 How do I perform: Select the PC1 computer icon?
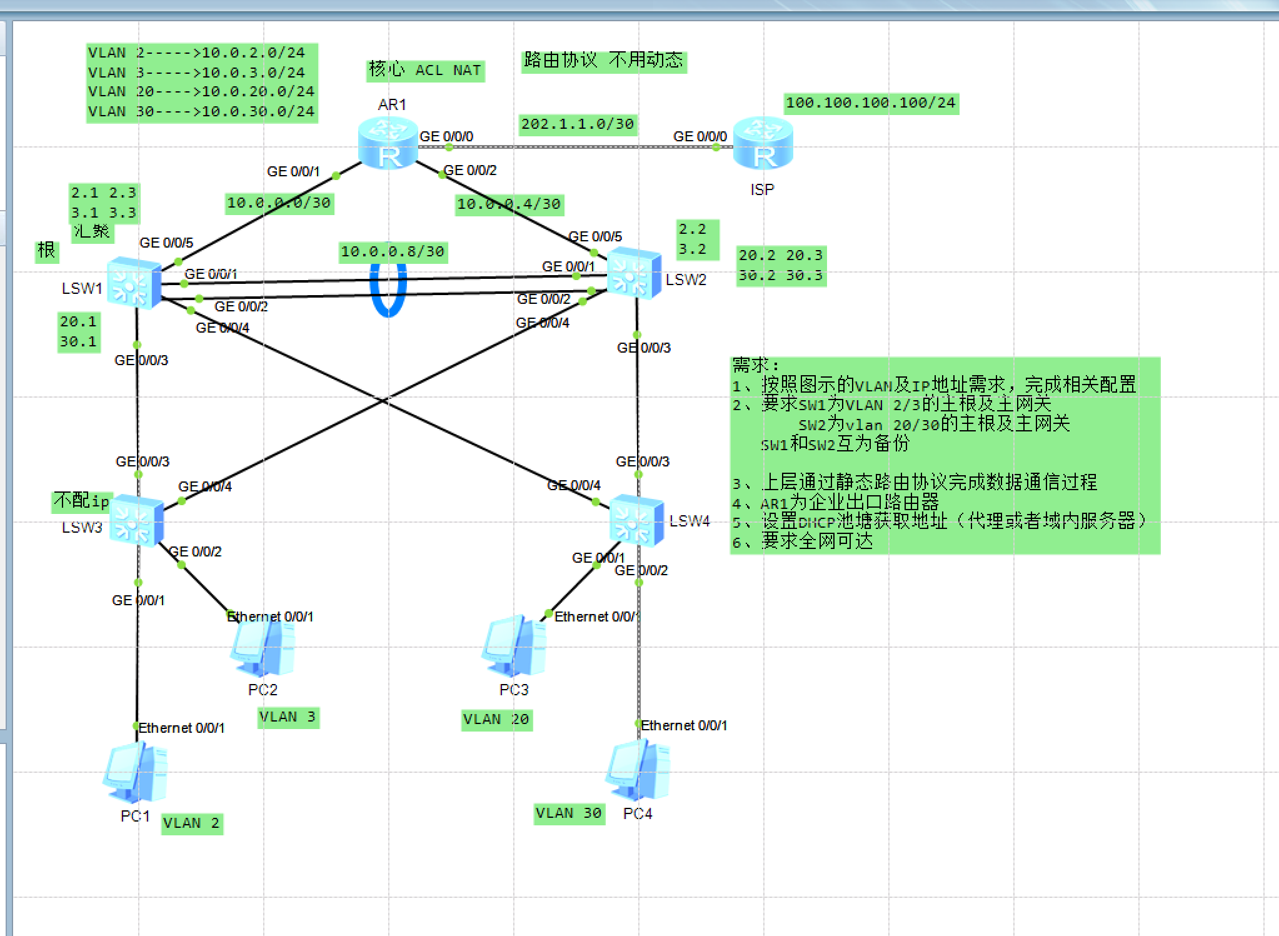pyautogui.click(x=135, y=773)
